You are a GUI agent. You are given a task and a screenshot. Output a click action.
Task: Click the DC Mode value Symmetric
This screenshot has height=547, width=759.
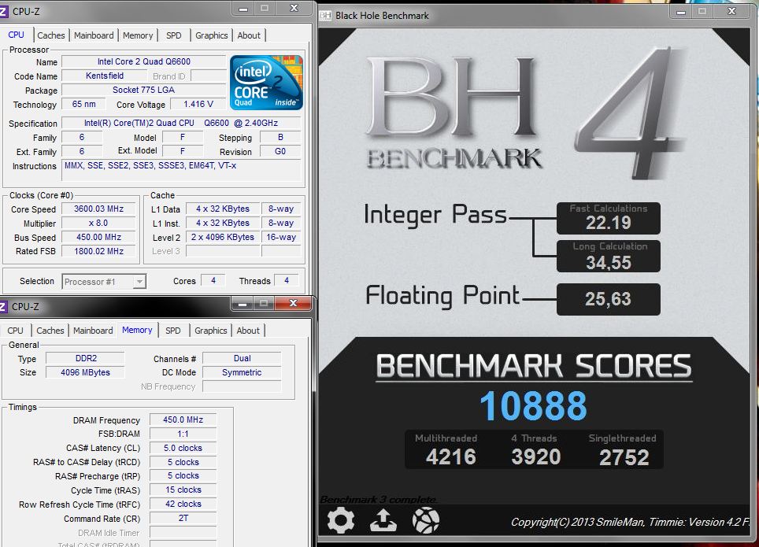[242, 372]
